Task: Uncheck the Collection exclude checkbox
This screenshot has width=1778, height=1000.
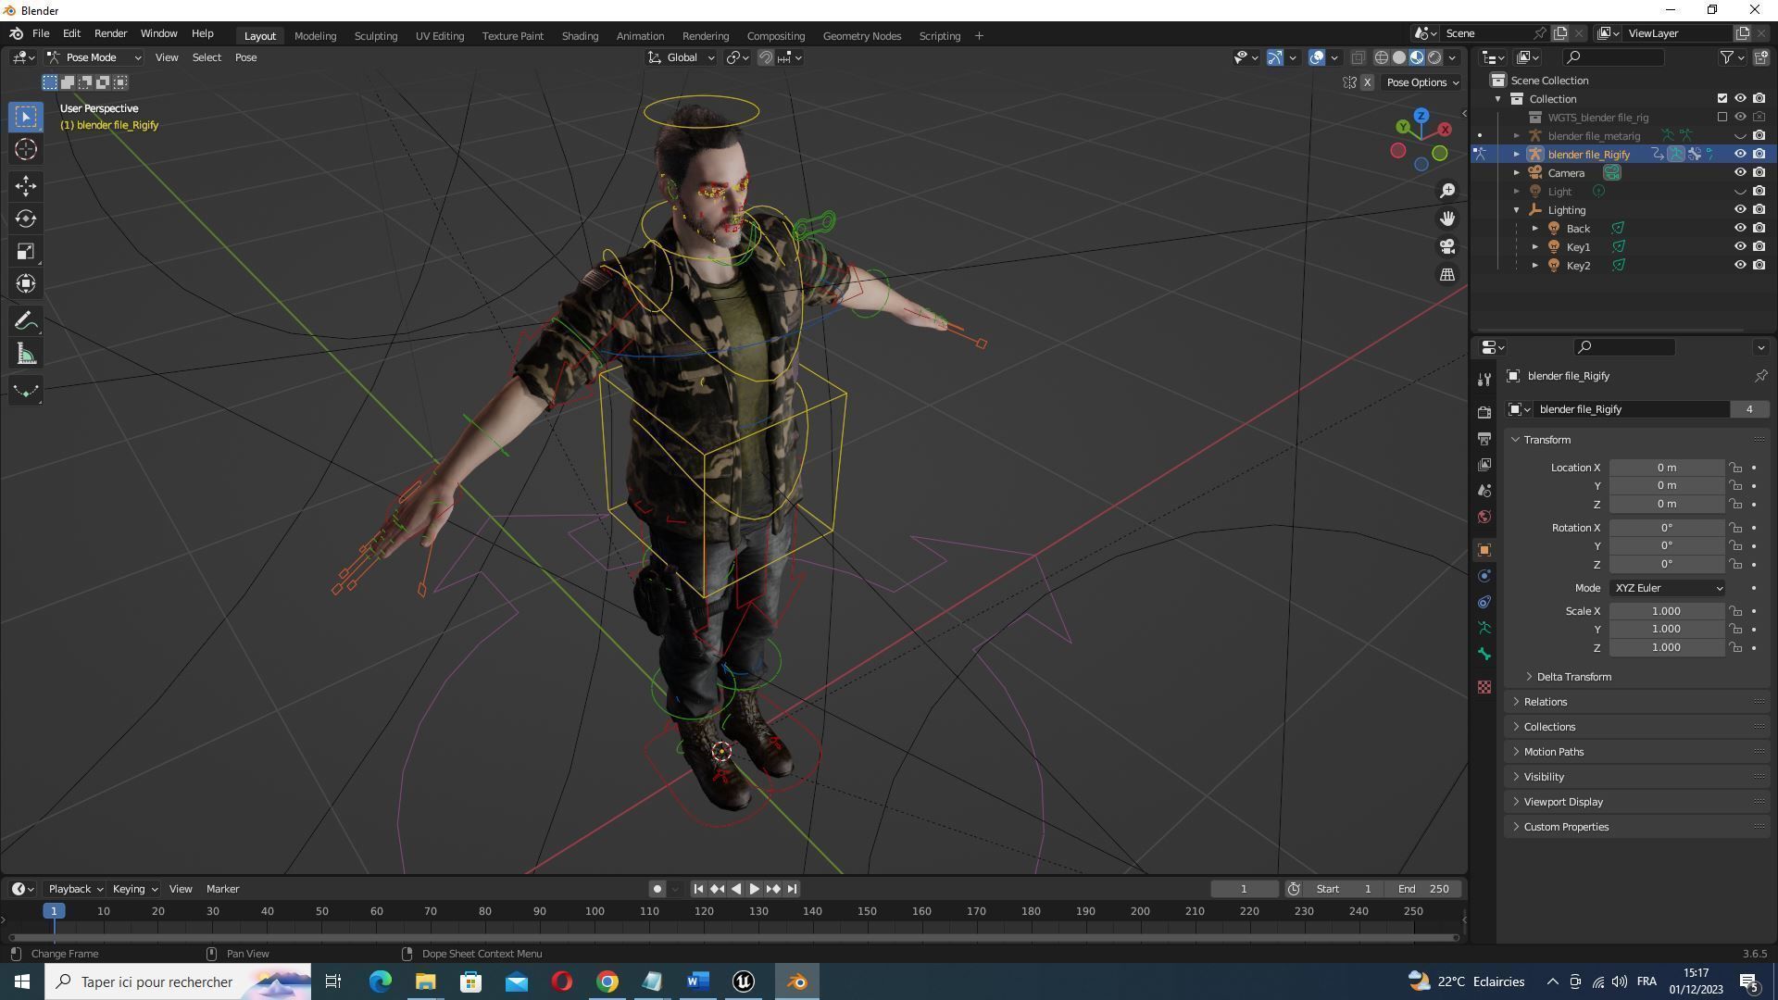Action: pos(1722,99)
